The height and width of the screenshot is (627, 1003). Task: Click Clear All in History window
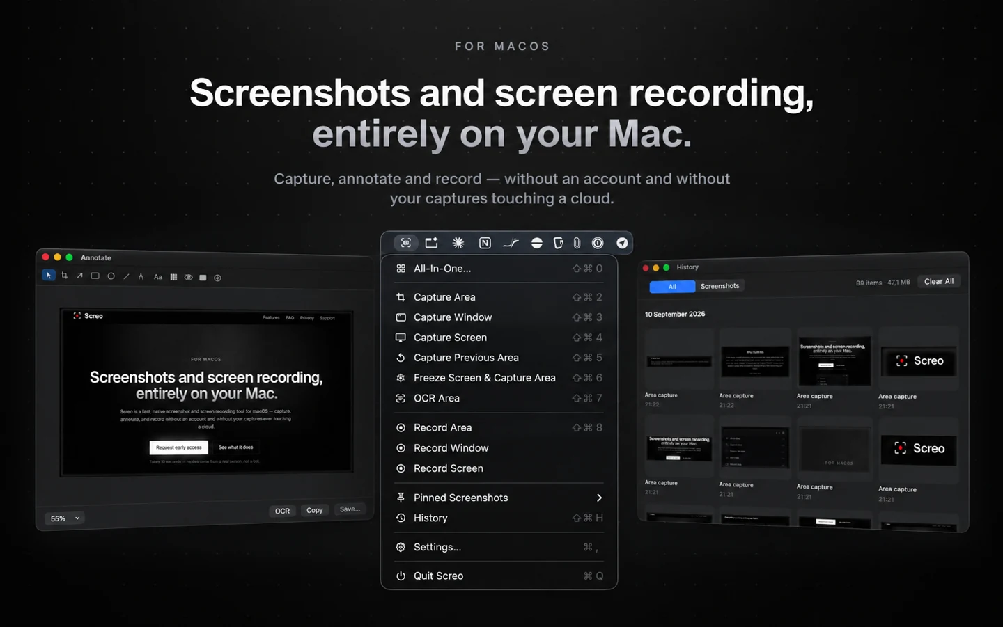(939, 281)
